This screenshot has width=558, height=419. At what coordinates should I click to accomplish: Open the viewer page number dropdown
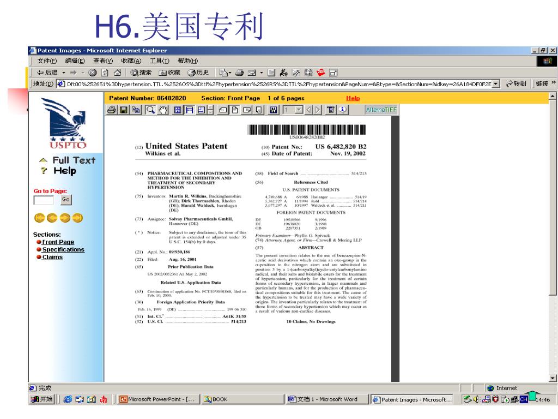click(299, 110)
